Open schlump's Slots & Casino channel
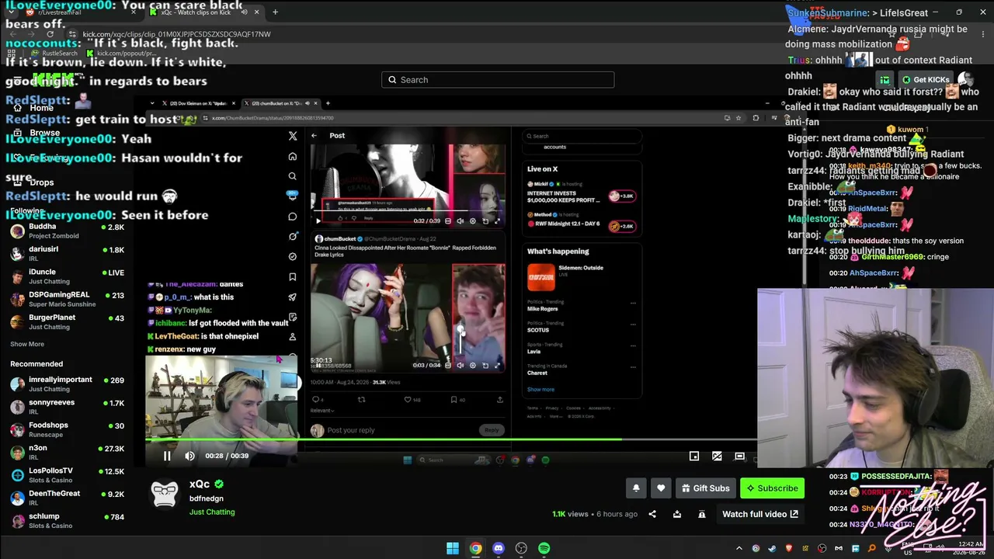Image resolution: width=994 pixels, height=559 pixels. (x=67, y=520)
